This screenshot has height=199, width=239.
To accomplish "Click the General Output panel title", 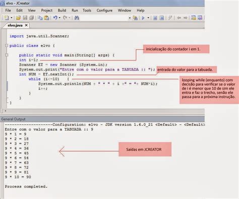I will (x=13, y=119).
